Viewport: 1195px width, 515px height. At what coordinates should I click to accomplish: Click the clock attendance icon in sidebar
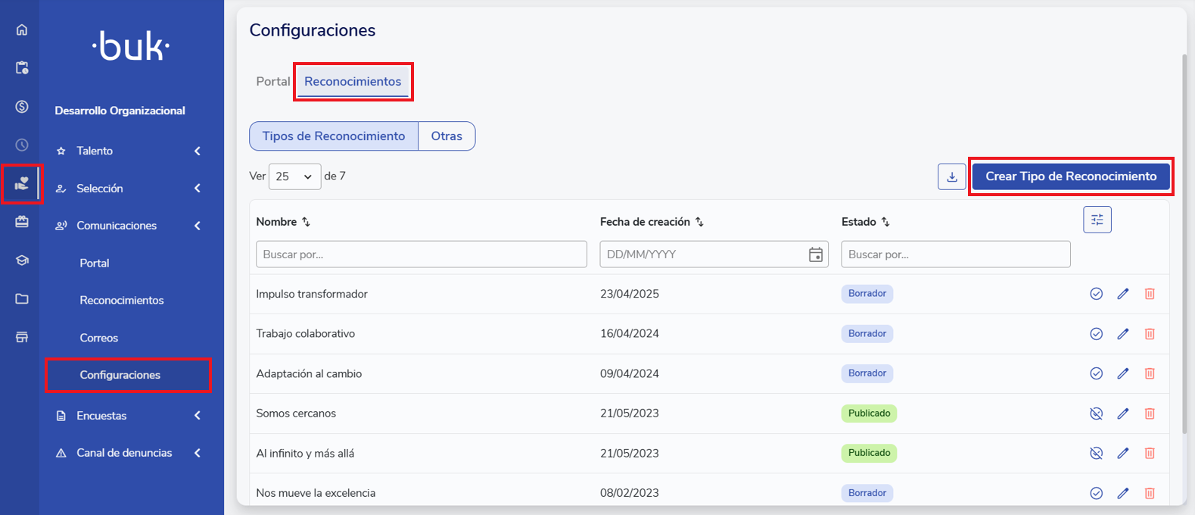pos(22,145)
